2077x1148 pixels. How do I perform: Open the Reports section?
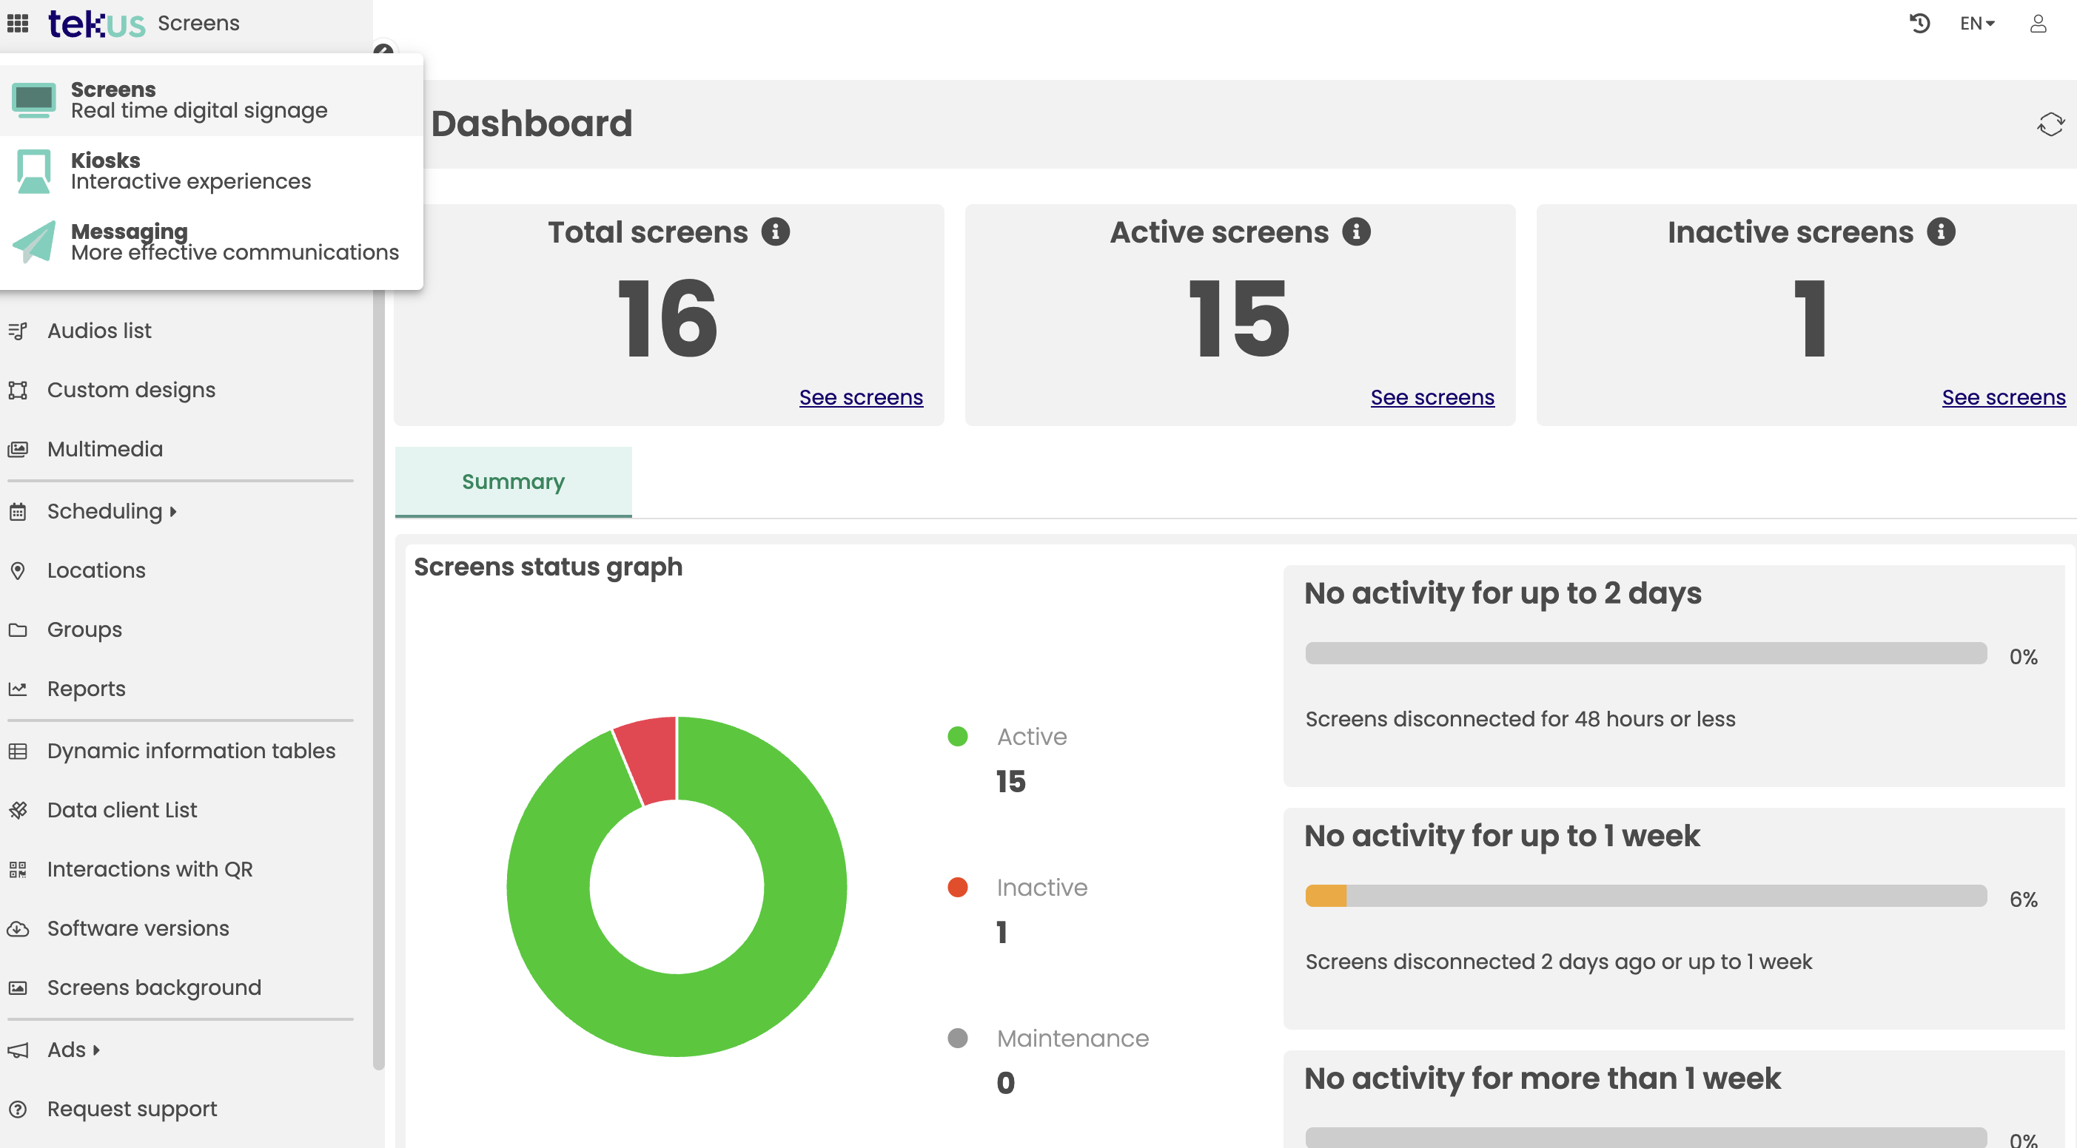pyautogui.click(x=85, y=689)
